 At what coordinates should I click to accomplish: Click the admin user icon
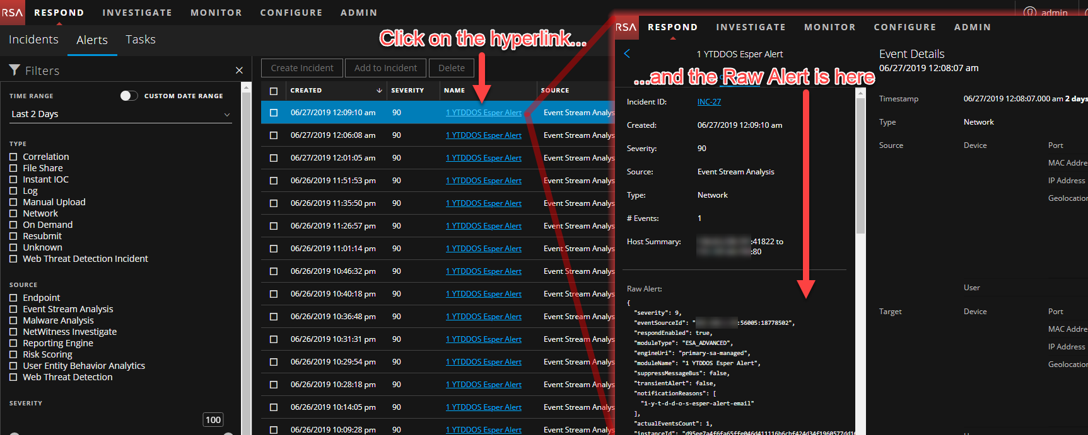(x=1030, y=12)
